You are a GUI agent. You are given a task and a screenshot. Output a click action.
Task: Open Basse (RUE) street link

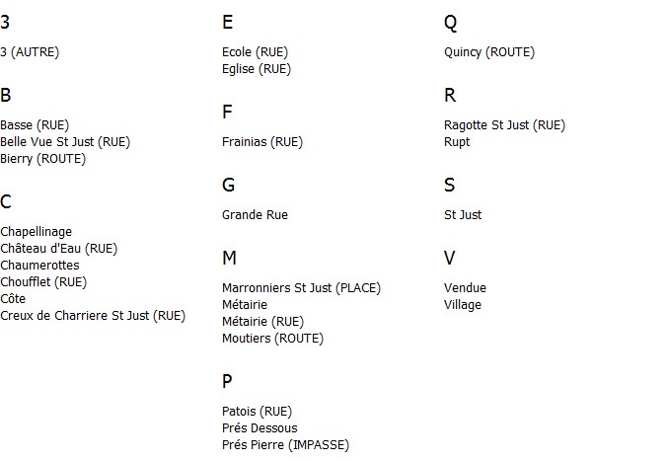pyautogui.click(x=35, y=125)
